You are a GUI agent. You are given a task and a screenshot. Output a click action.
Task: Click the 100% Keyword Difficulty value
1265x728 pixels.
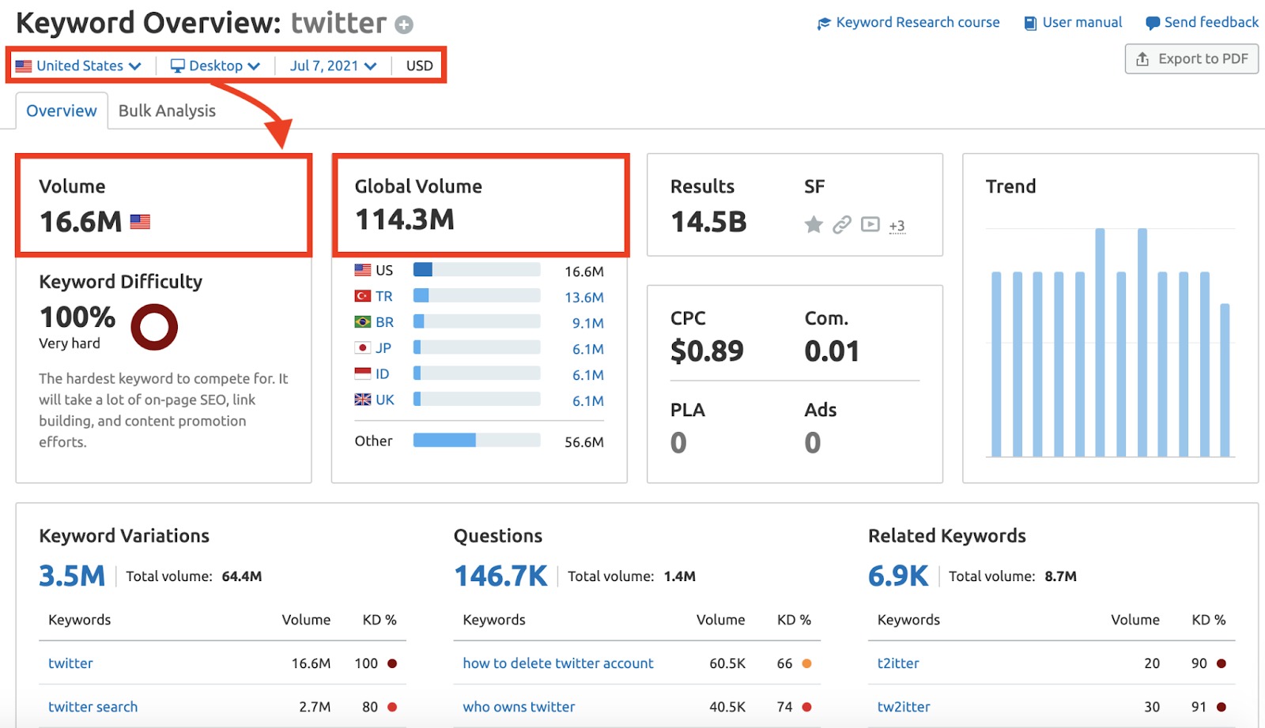77,317
